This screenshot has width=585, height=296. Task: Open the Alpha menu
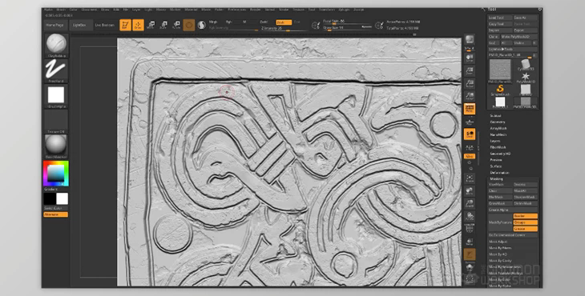49,10
